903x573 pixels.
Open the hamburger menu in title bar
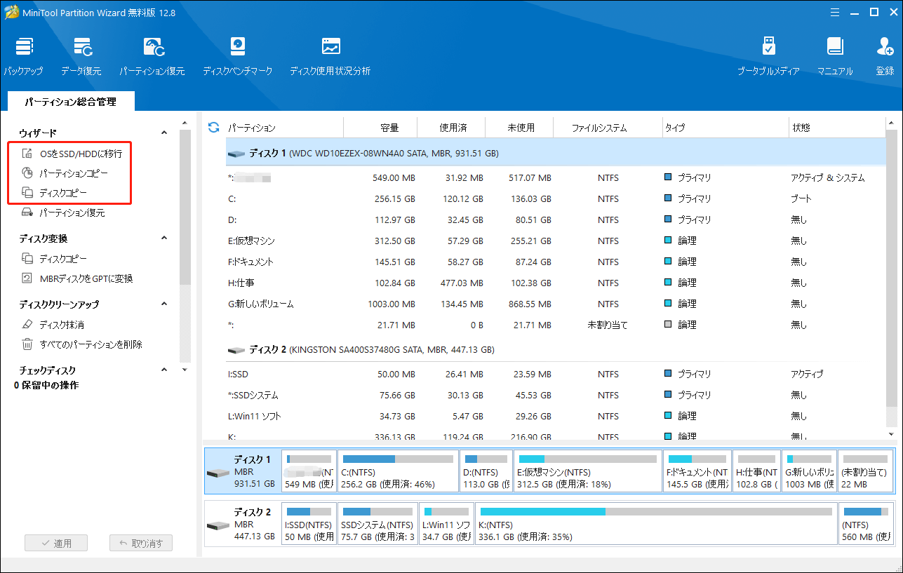point(834,12)
